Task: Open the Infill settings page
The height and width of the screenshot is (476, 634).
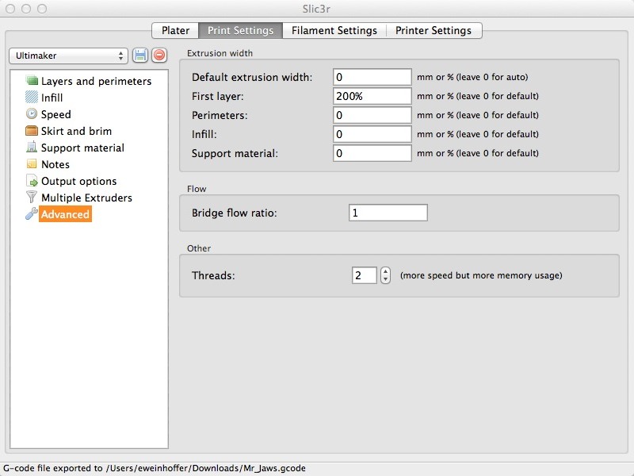Action: tap(52, 98)
